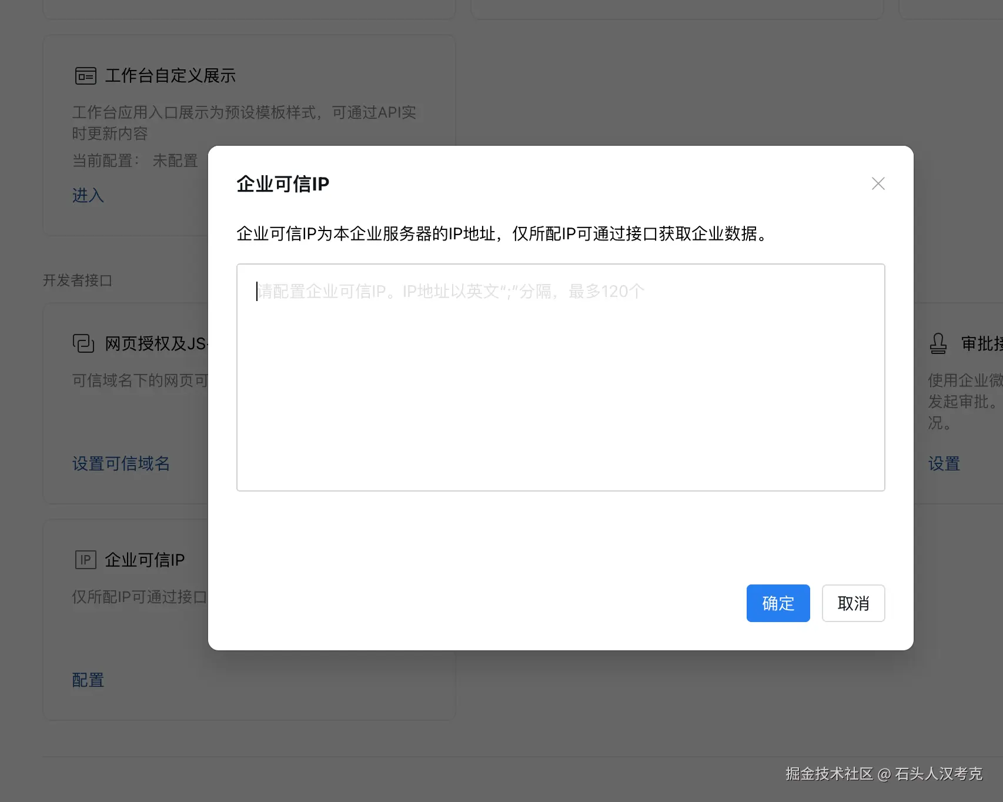Click the 网页授权及JS-SDK card icon

tap(83, 343)
